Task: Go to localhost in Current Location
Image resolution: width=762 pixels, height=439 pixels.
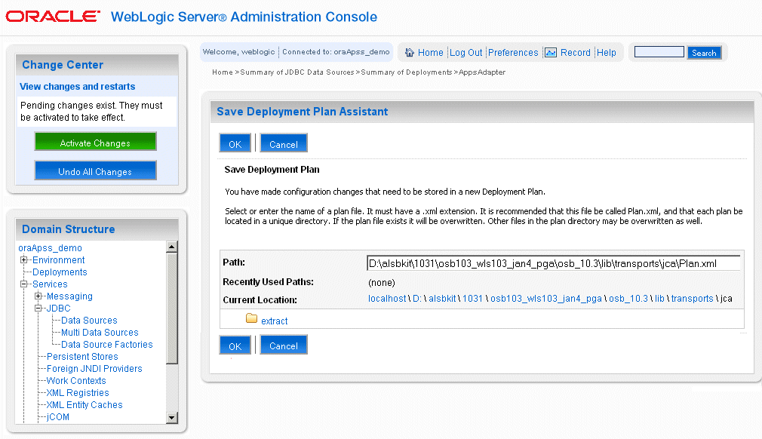Action: pos(387,299)
